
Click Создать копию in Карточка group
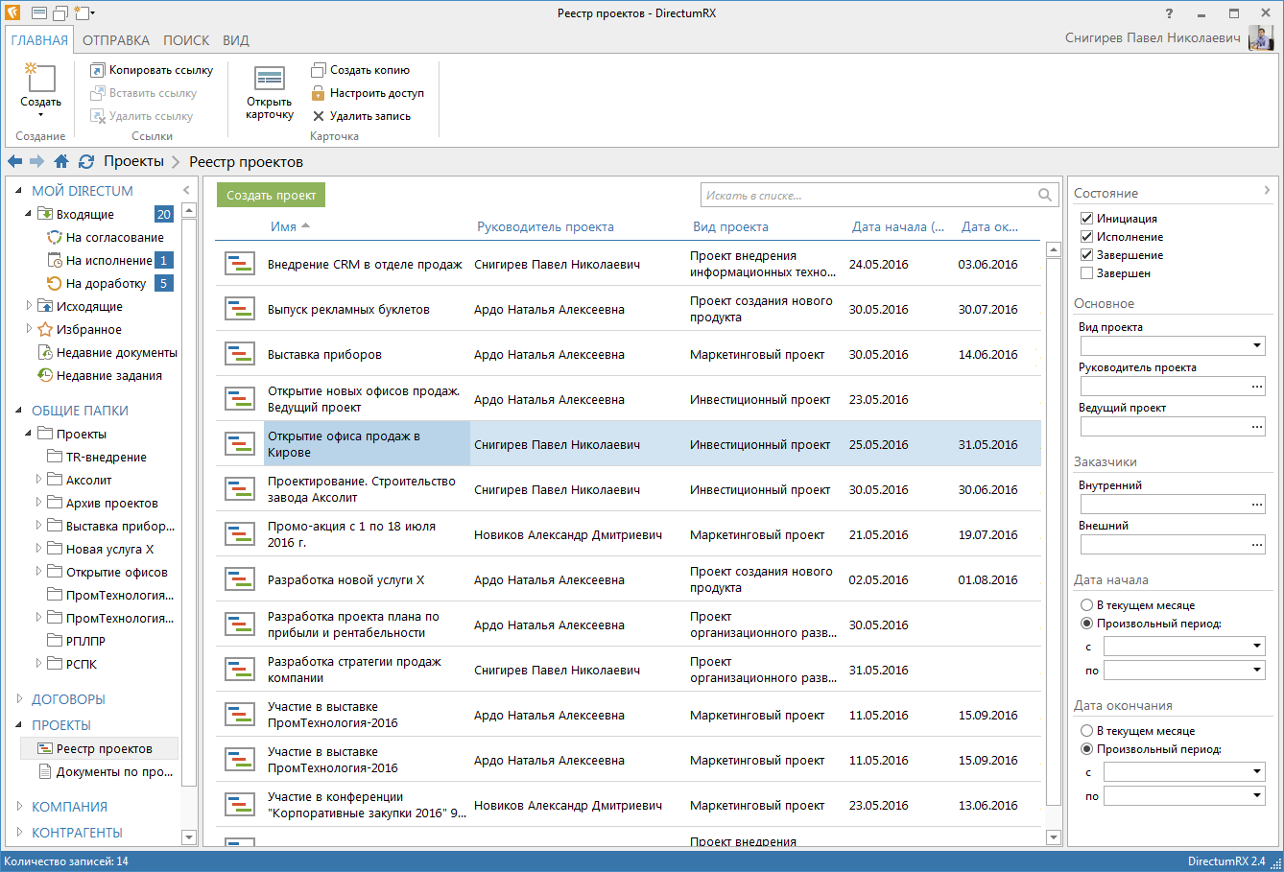(361, 70)
